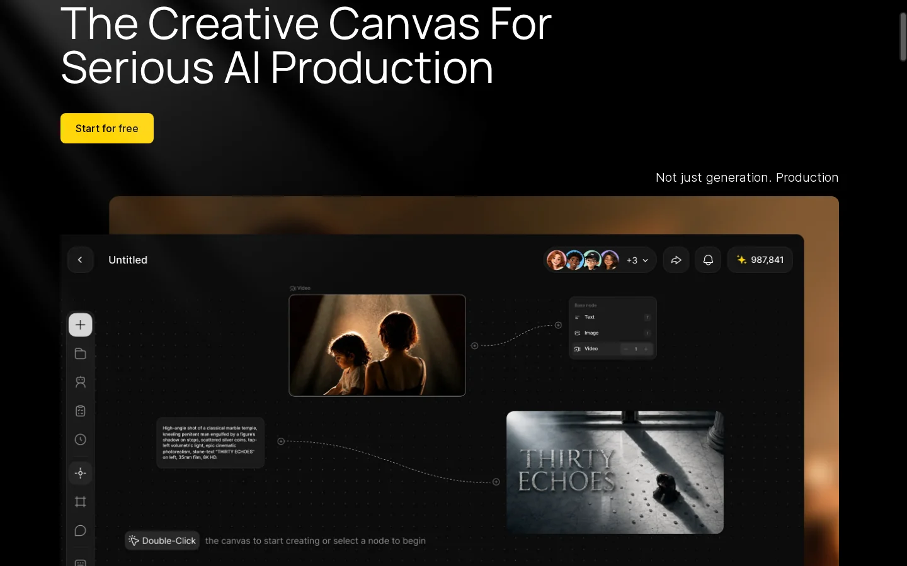Open the folder icon in the sidebar
This screenshot has height=566, width=907.
click(81, 353)
